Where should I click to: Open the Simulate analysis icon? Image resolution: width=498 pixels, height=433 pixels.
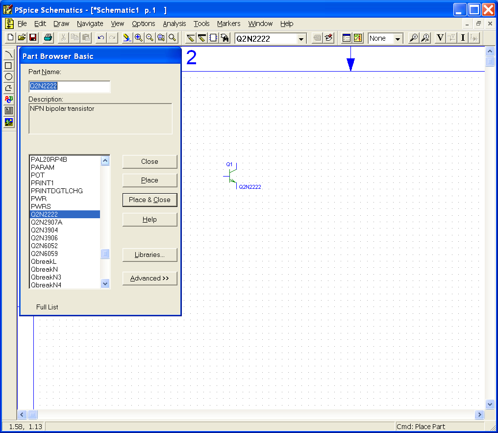point(358,38)
